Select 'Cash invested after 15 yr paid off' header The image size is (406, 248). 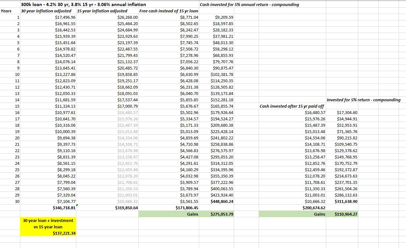(292, 106)
